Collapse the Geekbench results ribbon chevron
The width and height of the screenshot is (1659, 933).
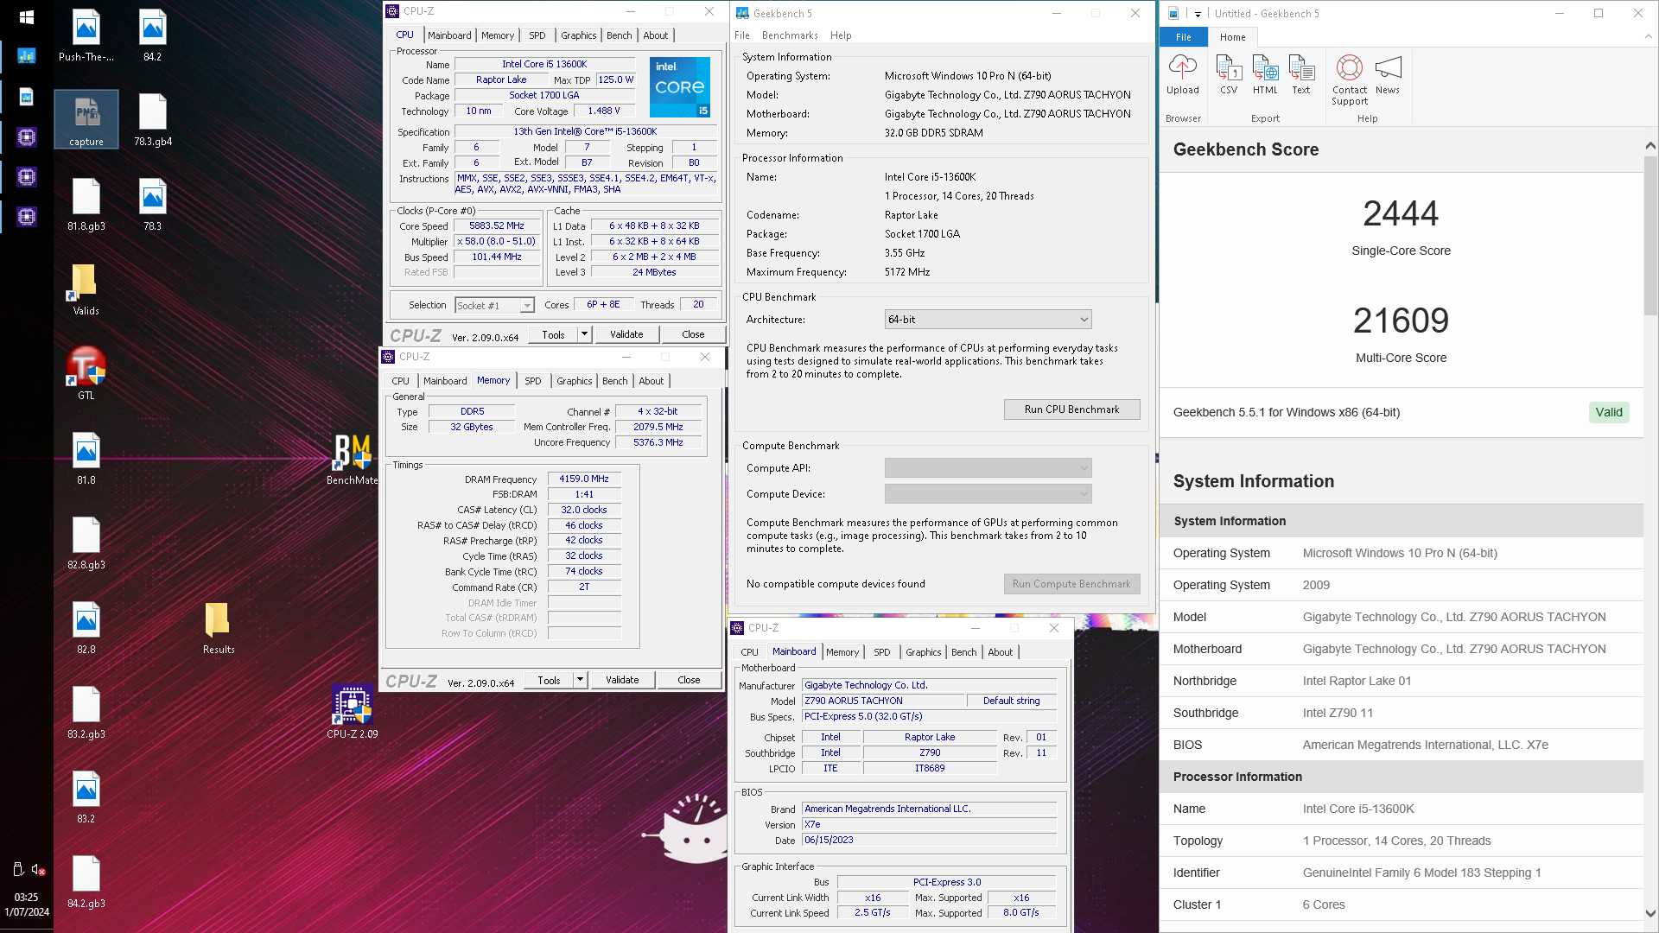click(1648, 37)
